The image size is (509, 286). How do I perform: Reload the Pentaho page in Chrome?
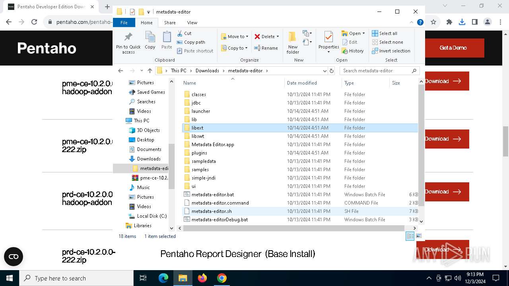[x=34, y=22]
